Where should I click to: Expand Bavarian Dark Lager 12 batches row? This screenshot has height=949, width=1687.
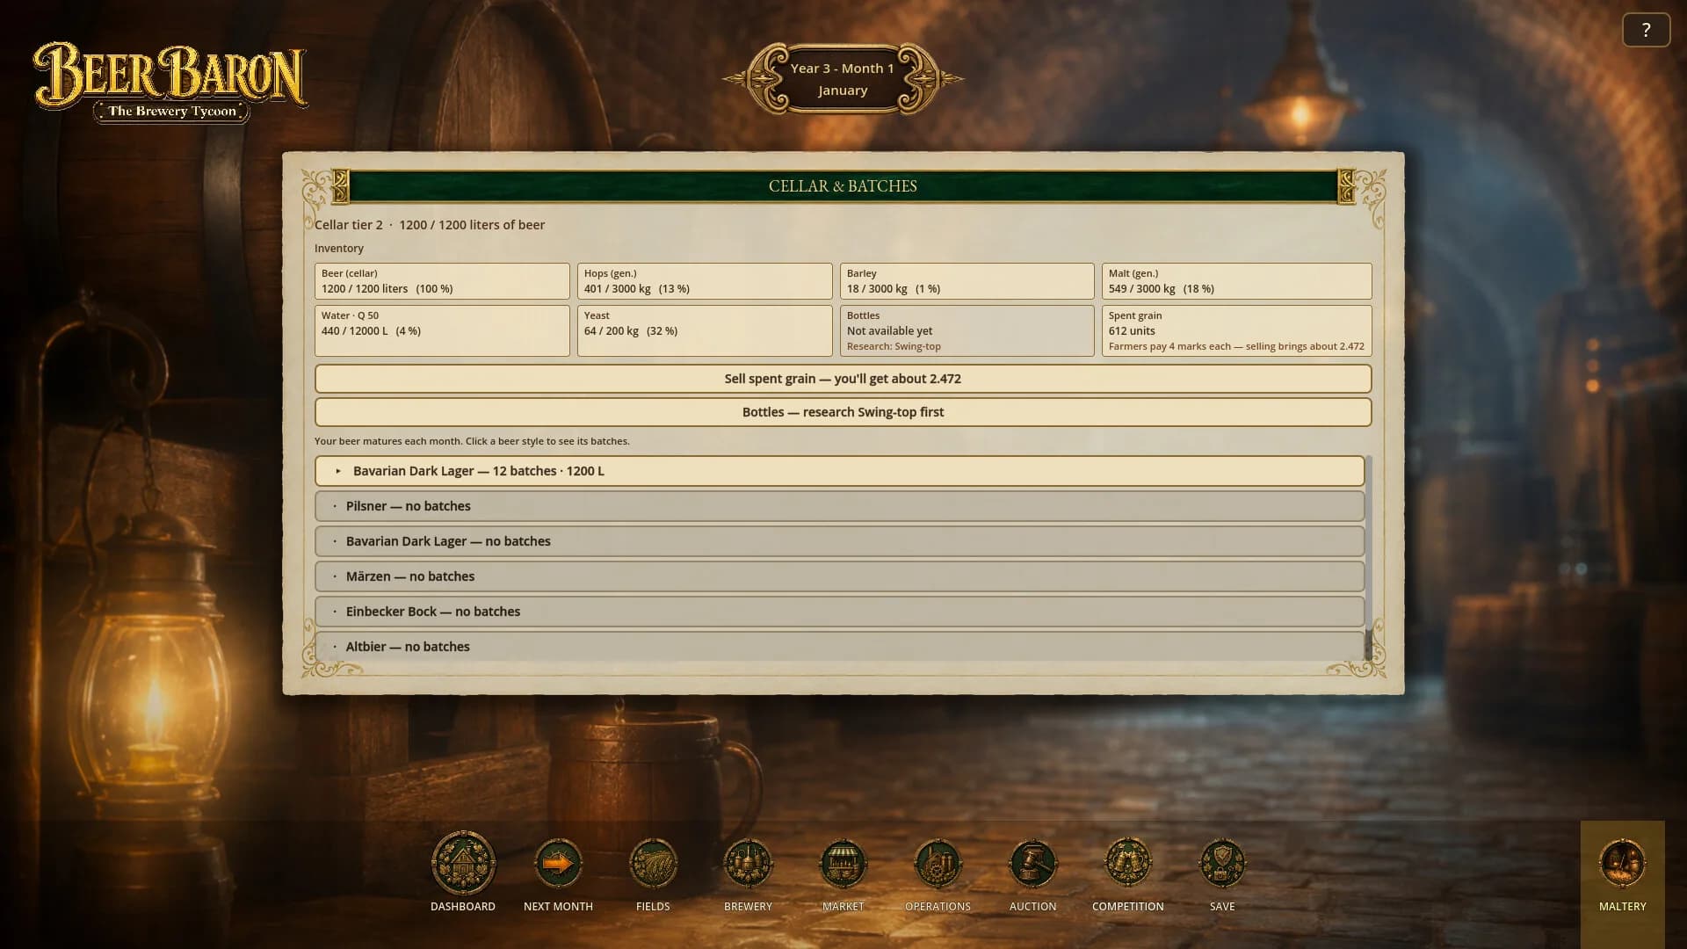coord(839,471)
